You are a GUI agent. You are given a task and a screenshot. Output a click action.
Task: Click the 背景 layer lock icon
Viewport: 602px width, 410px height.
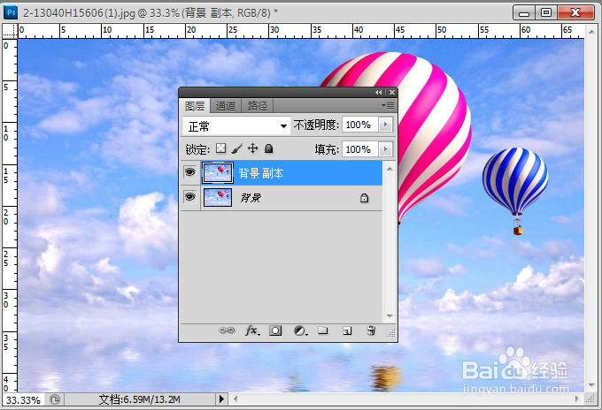364,198
